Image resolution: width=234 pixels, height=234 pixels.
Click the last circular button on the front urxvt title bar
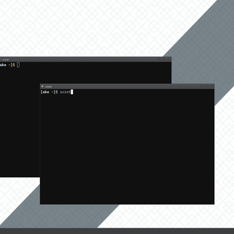212,86
